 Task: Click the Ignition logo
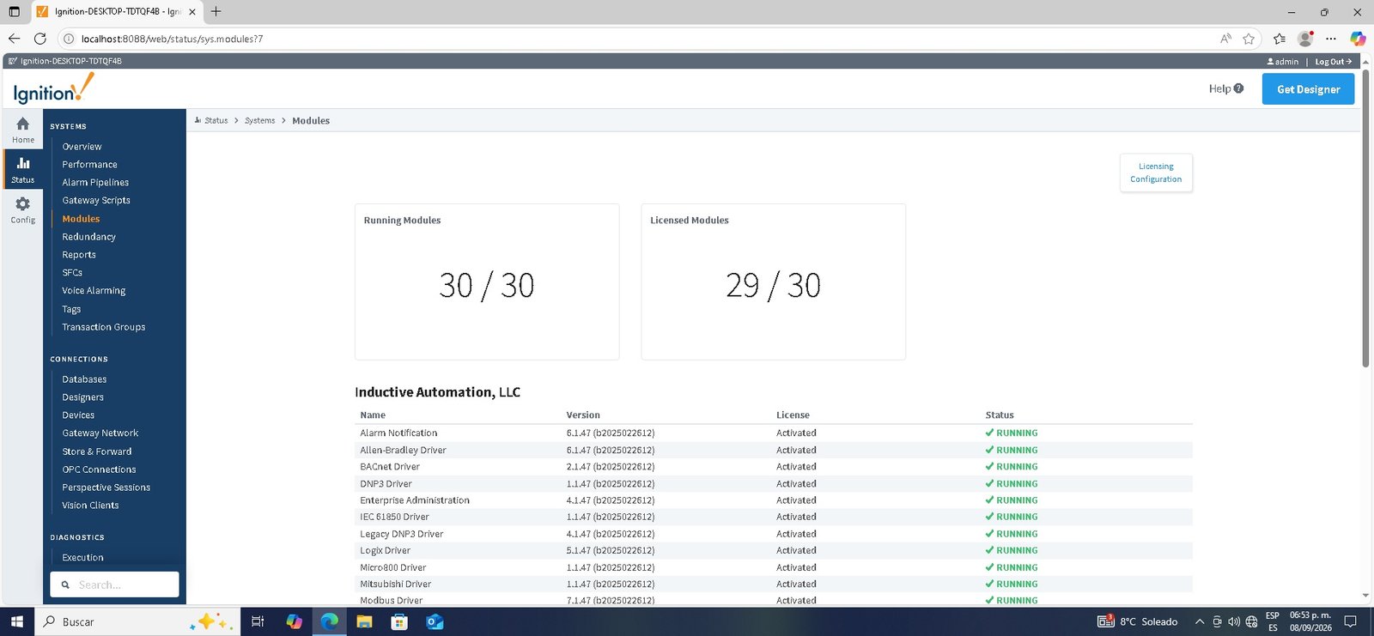coord(53,88)
